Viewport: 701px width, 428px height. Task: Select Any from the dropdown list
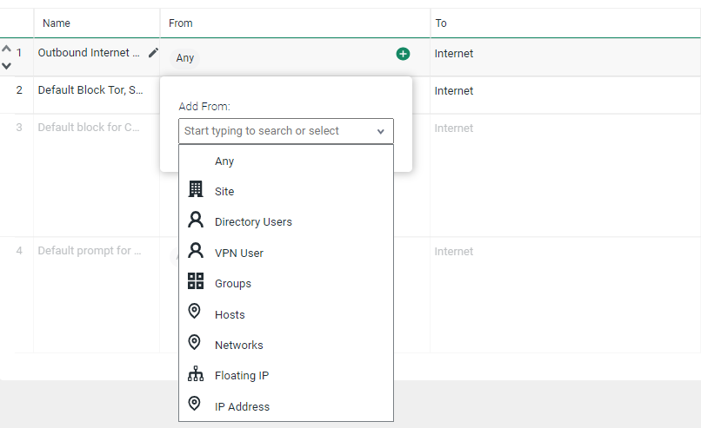[x=224, y=161]
